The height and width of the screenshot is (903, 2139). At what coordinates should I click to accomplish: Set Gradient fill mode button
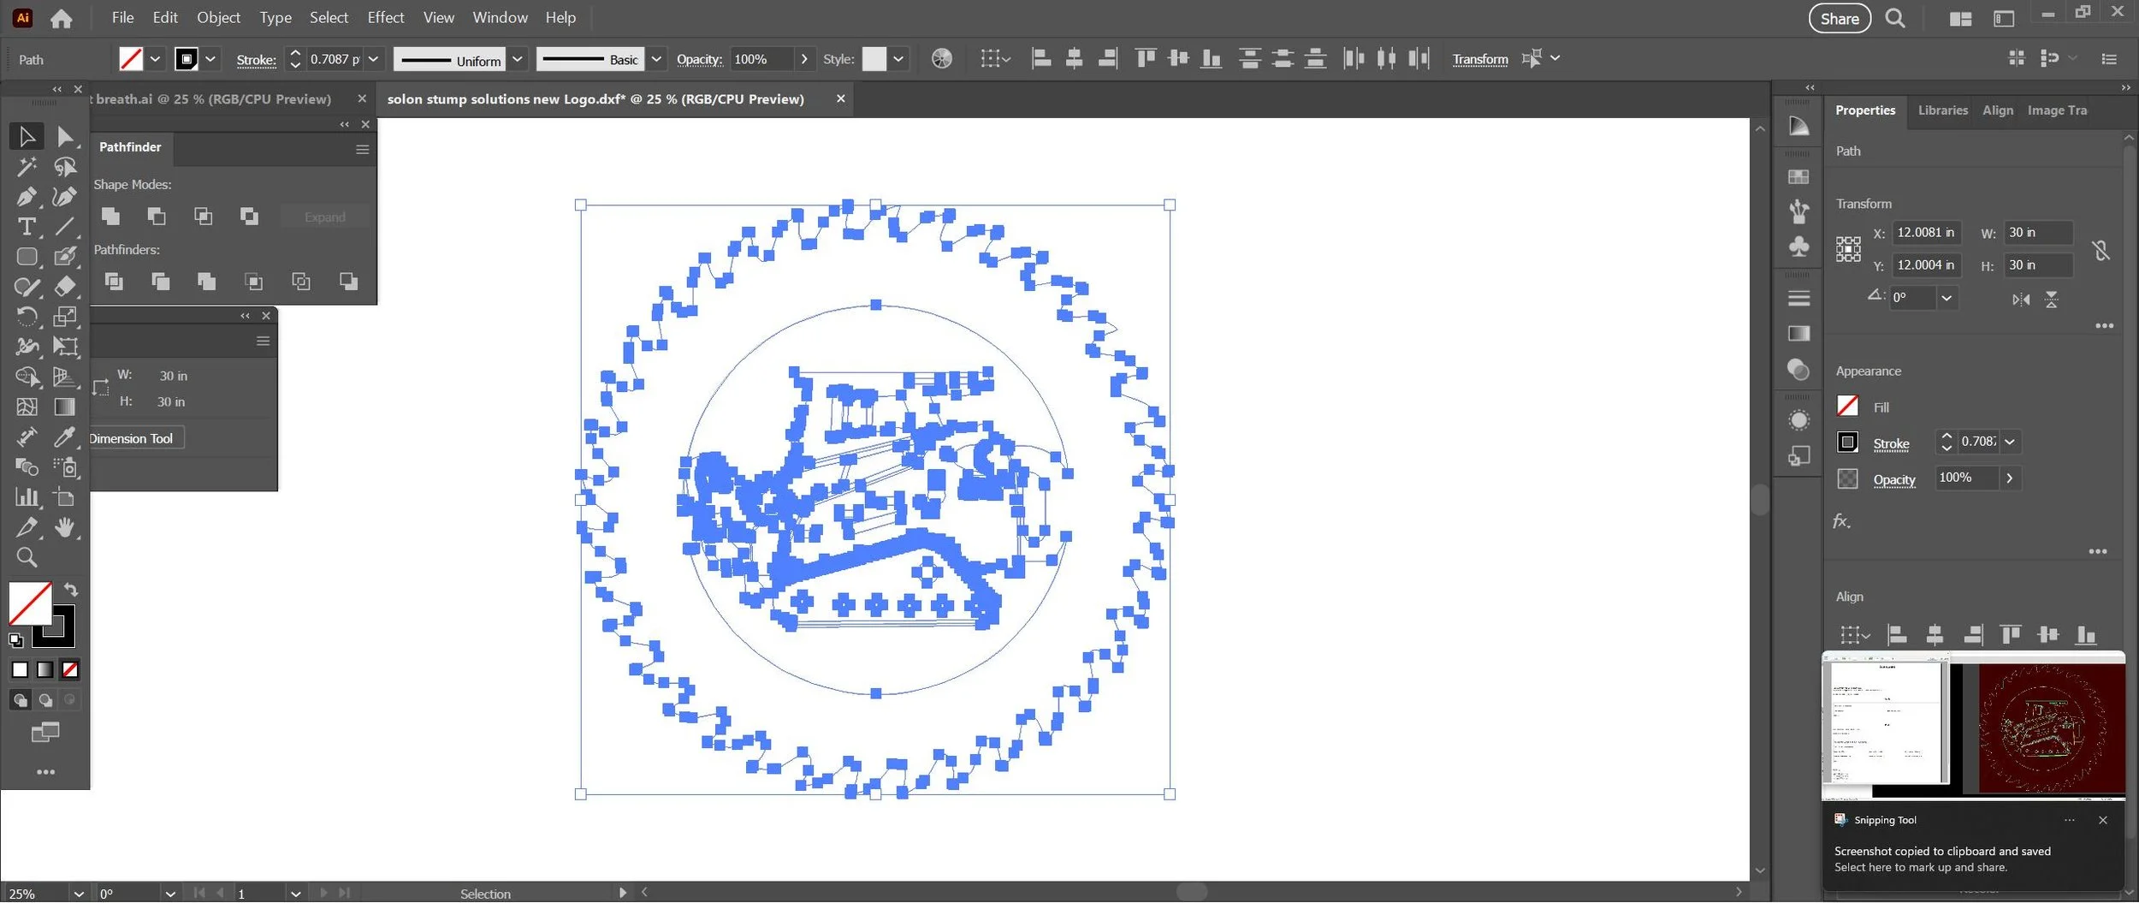point(44,670)
